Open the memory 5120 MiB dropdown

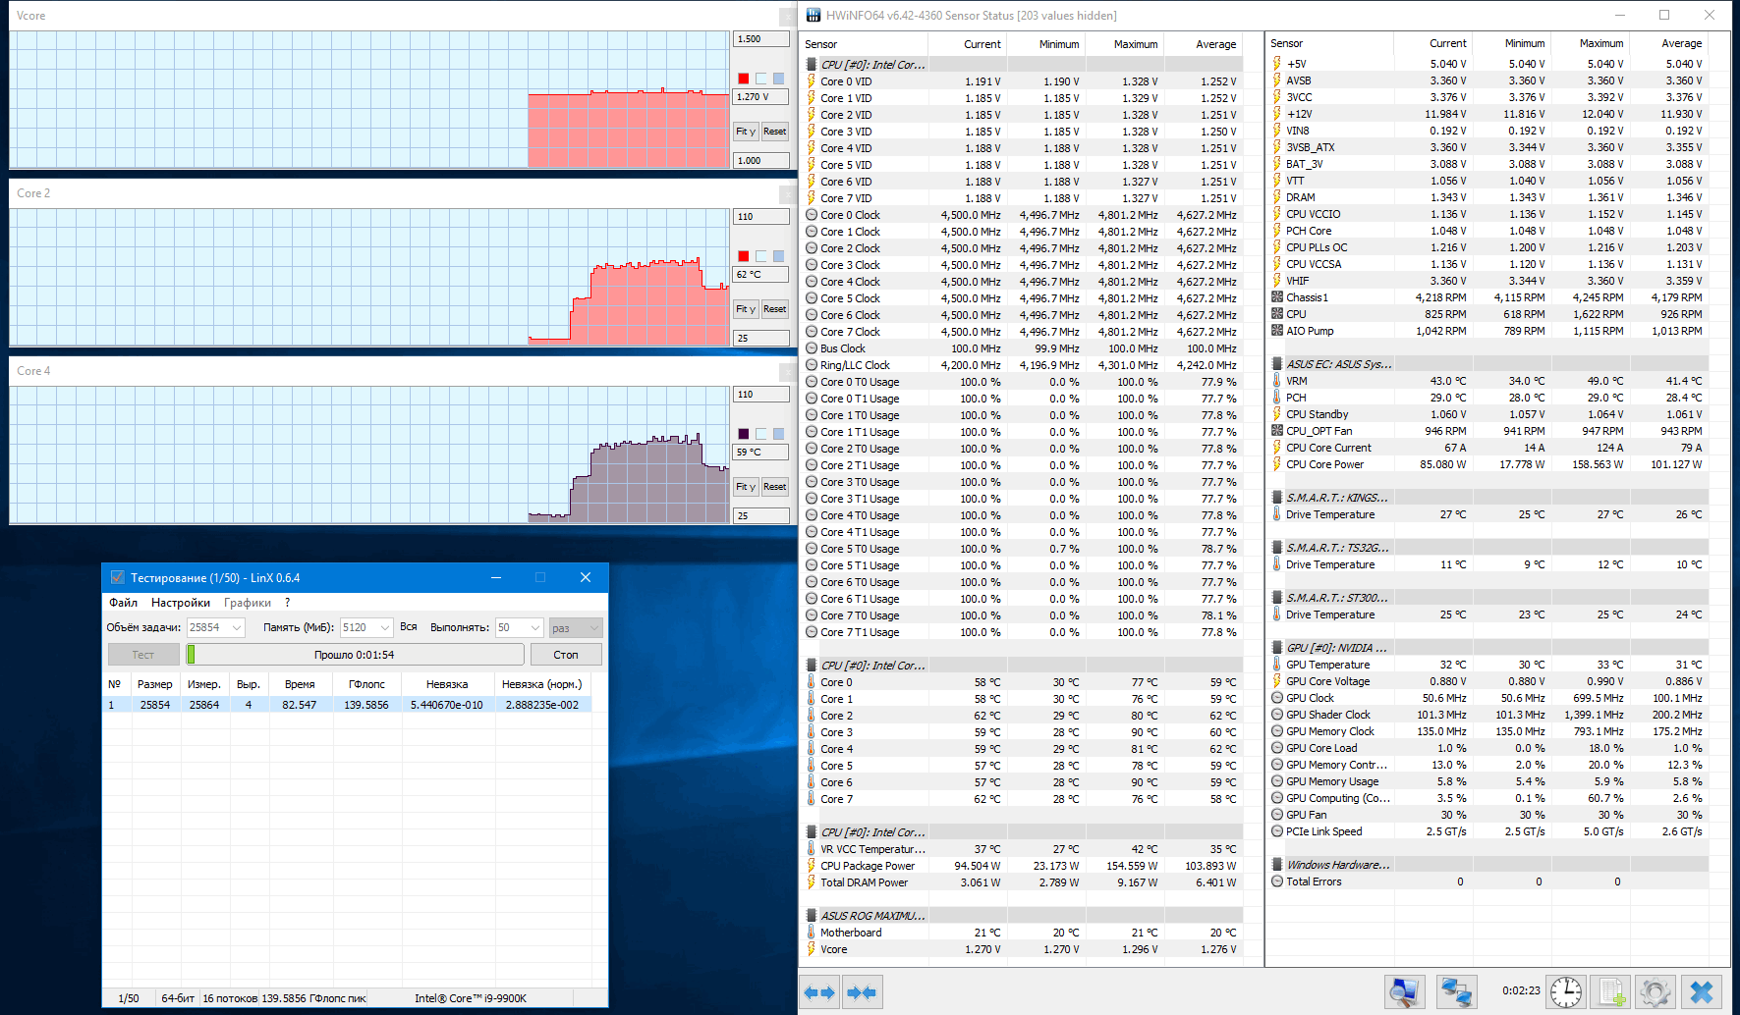tap(385, 627)
